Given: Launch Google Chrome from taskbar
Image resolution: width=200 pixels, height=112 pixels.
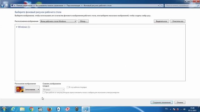Looking at the screenshot, I should (x=31, y=109).
